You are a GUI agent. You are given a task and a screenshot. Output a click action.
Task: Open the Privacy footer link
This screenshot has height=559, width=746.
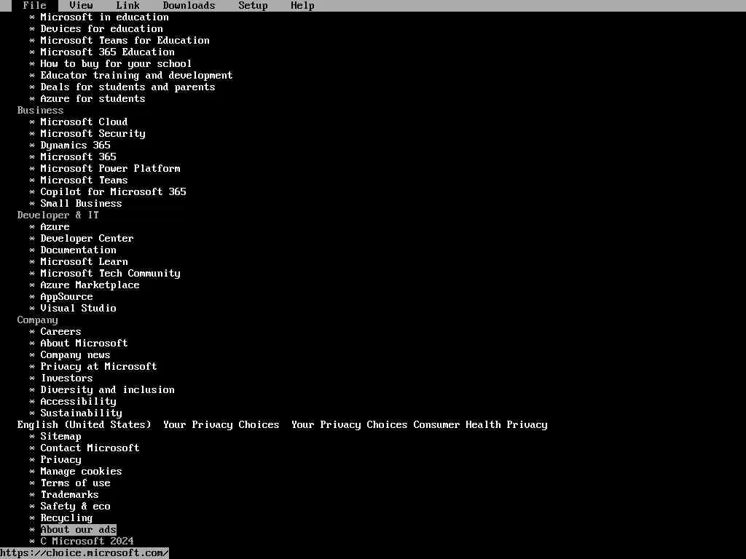(61, 460)
